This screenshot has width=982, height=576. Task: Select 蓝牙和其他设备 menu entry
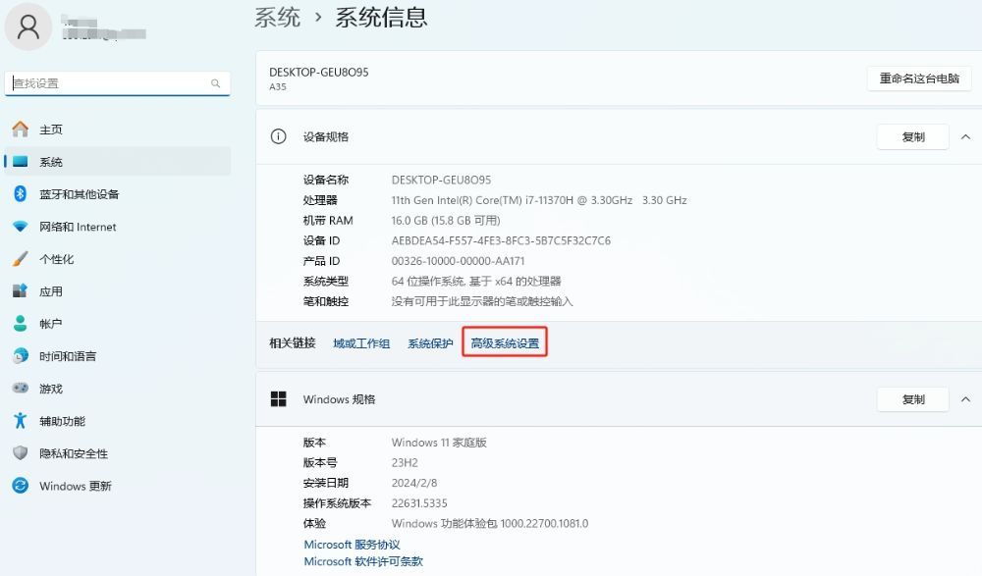pyautogui.click(x=119, y=194)
